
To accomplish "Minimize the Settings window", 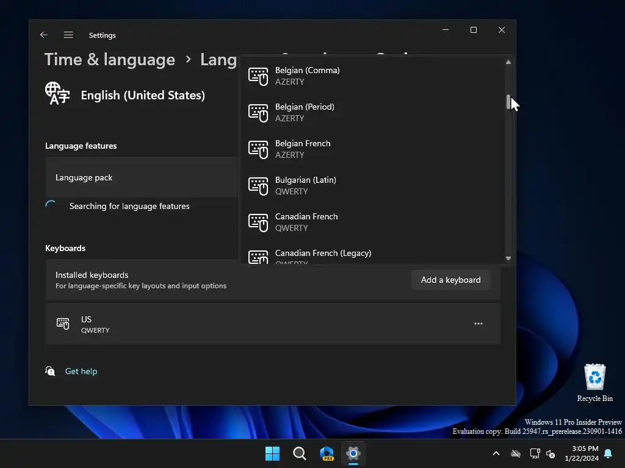I will (x=446, y=30).
